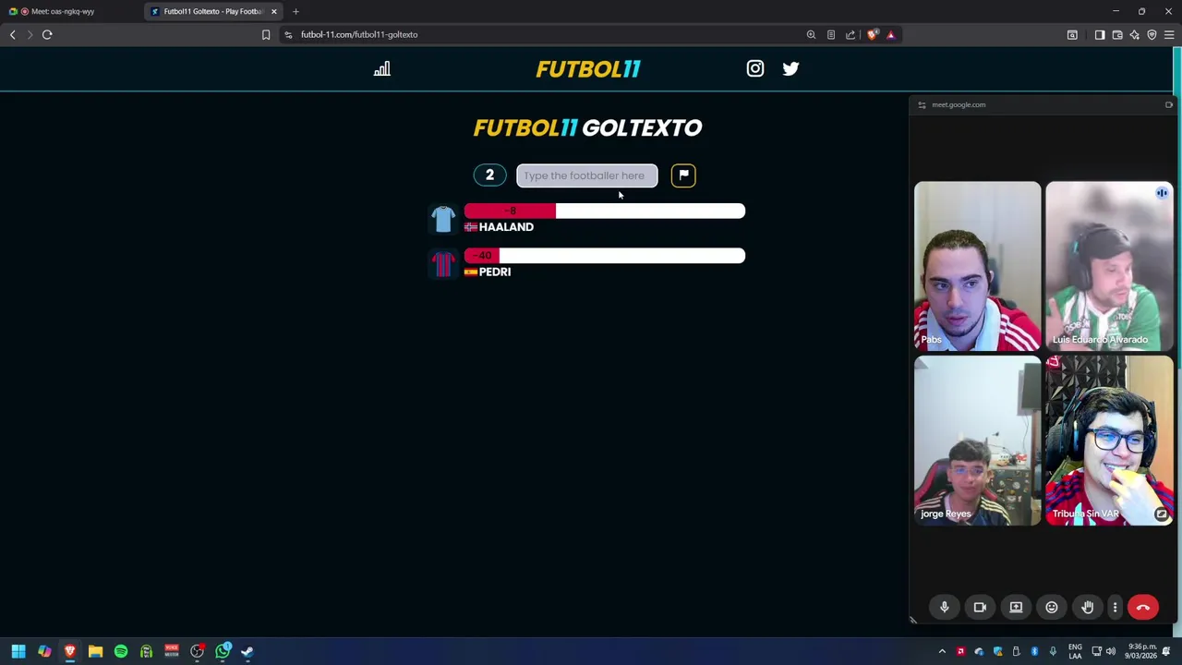Click the give-up flag button
The width and height of the screenshot is (1182, 665).
click(683, 175)
